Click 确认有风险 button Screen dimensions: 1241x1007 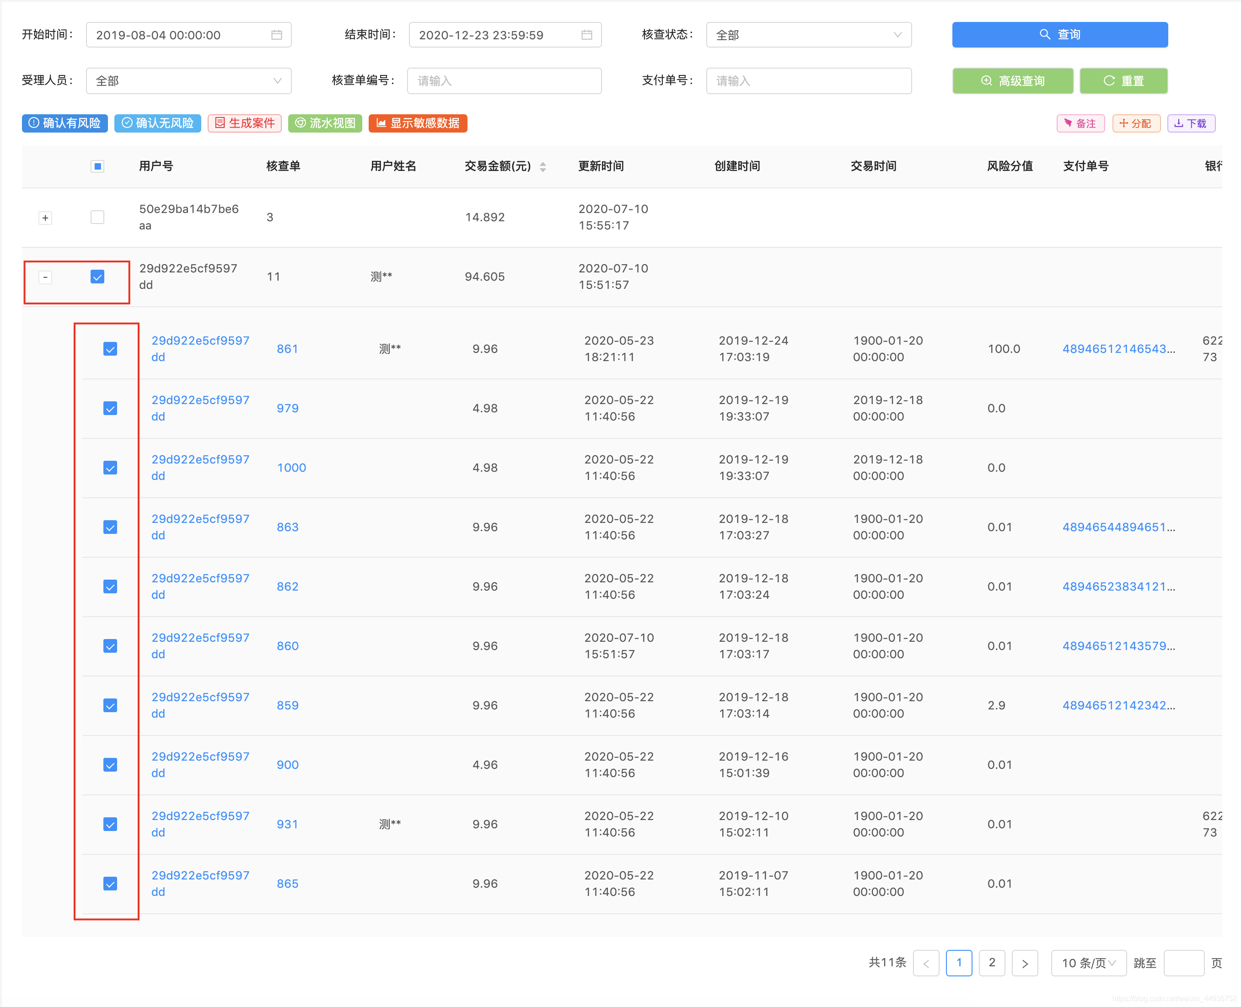click(x=65, y=123)
